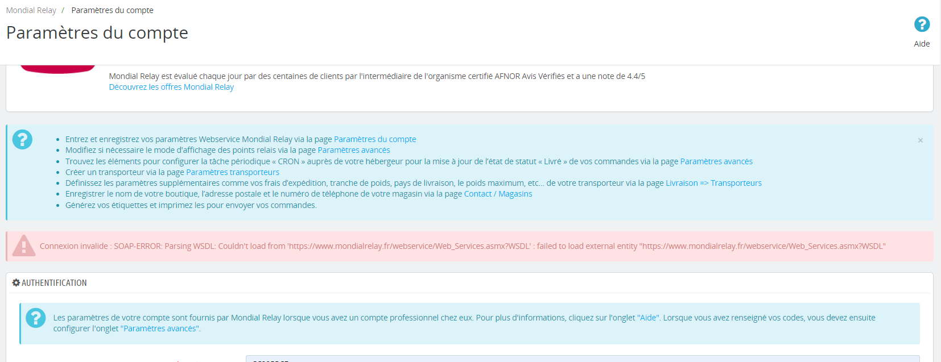941x362 pixels.
Task: Click the gear icon next to AUTHENTIFICATION
Action: point(16,282)
